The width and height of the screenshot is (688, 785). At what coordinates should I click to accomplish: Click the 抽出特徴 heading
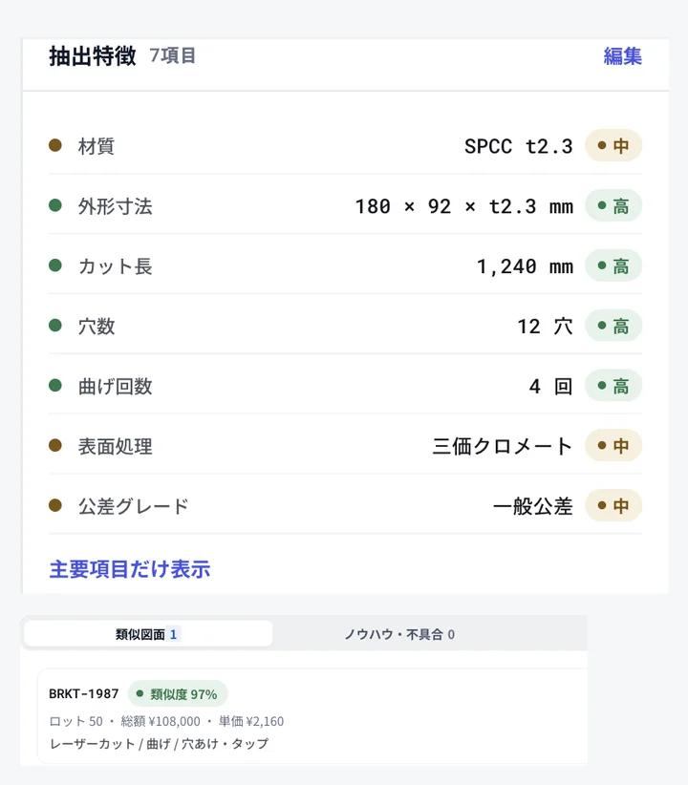click(x=92, y=56)
